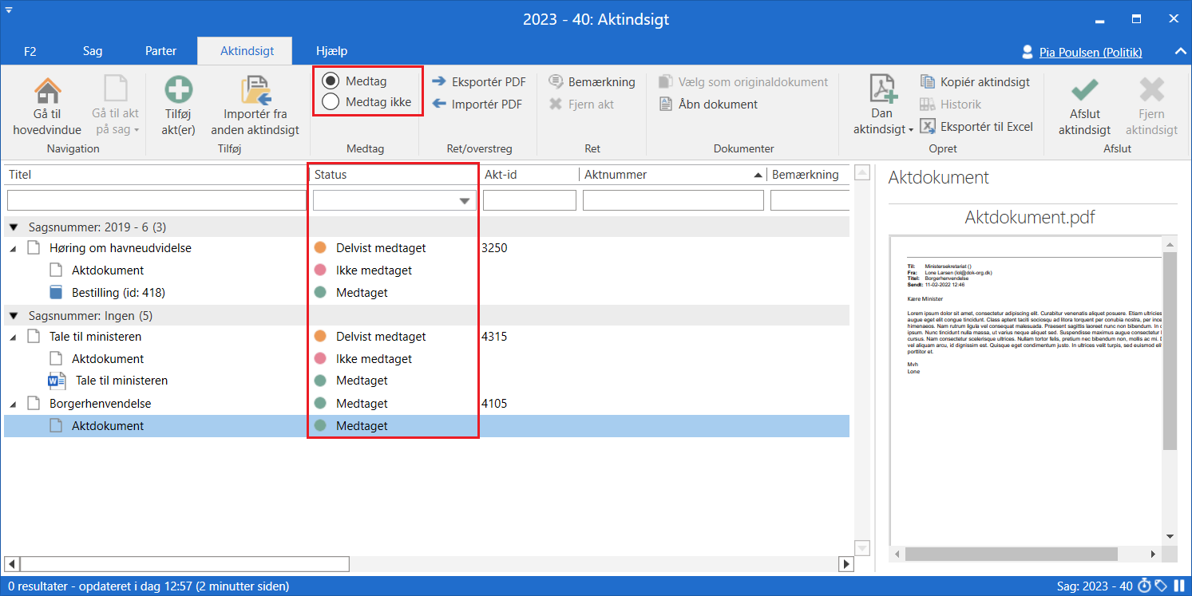
Task: Click the Aktnummer filter input field
Action: 674,200
